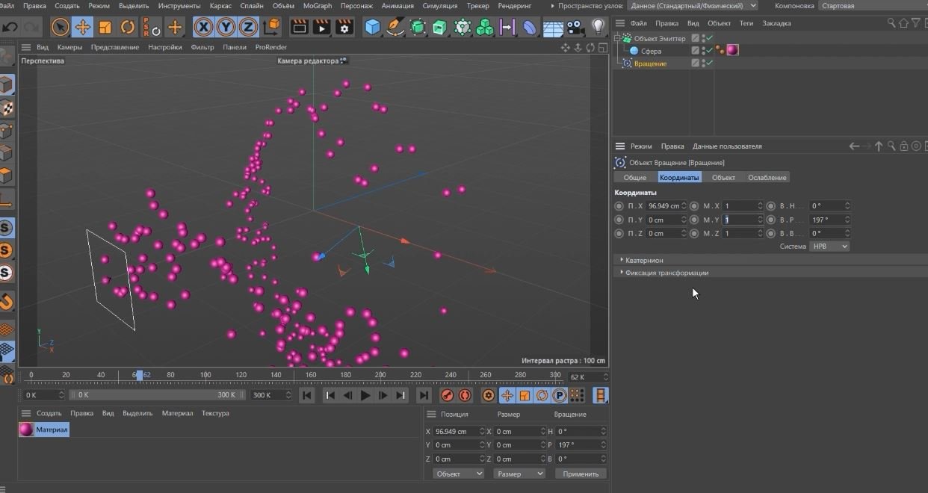Toggle the autokeying icon
The height and width of the screenshot is (493, 928).
[464, 395]
